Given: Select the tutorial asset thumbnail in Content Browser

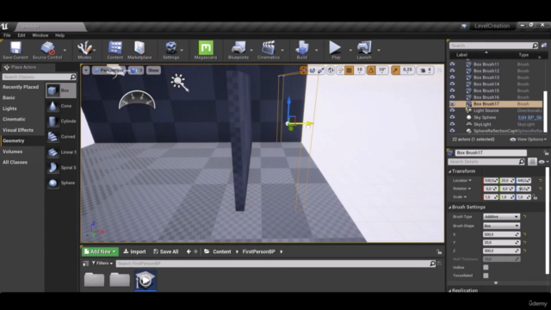Looking at the screenshot, I should [x=145, y=281].
